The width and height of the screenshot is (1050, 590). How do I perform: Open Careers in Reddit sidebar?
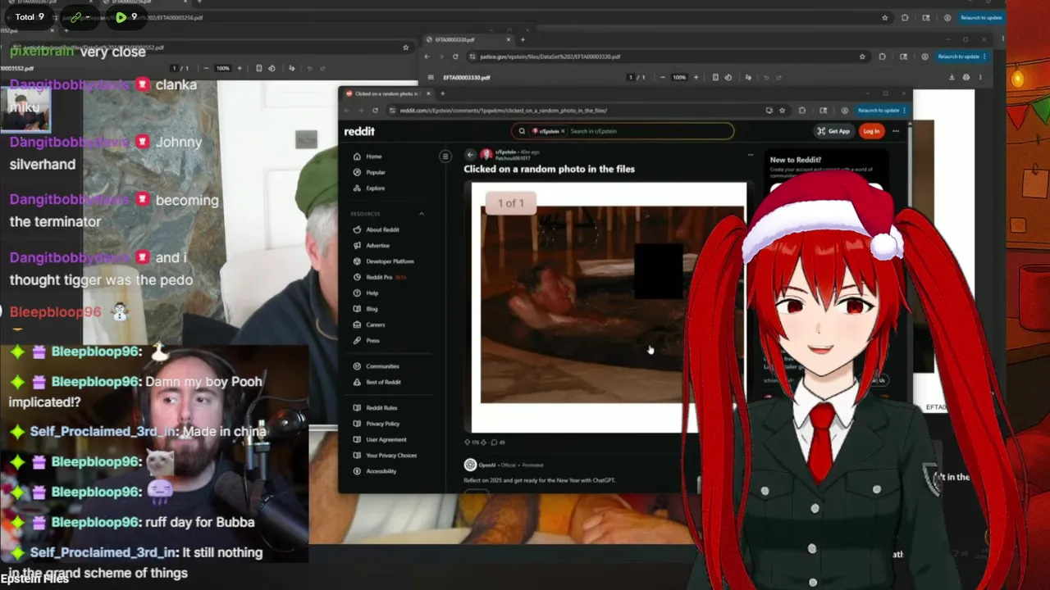pos(369,324)
